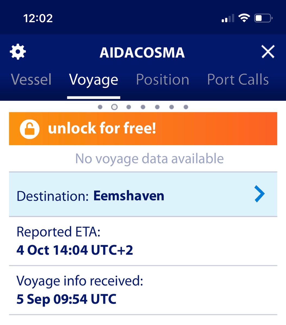The height and width of the screenshot is (325, 286).
Task: Jump to the last page indicator dot
Action: [186, 107]
